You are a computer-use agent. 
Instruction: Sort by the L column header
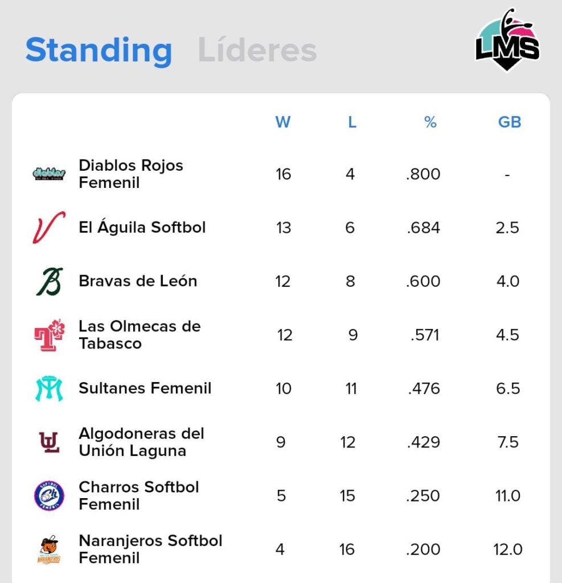352,122
